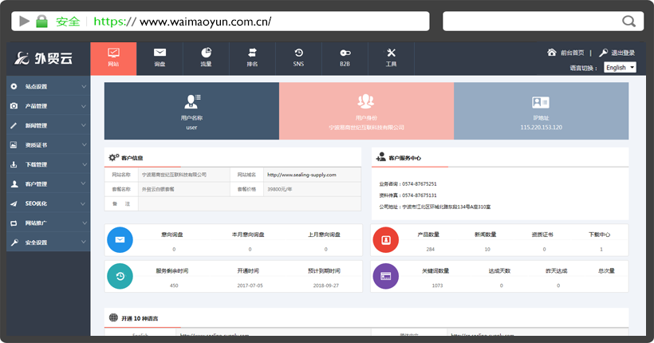The height and width of the screenshot is (343, 654).
Task: Open the 语言切换 English language dropdown
Action: 620,68
